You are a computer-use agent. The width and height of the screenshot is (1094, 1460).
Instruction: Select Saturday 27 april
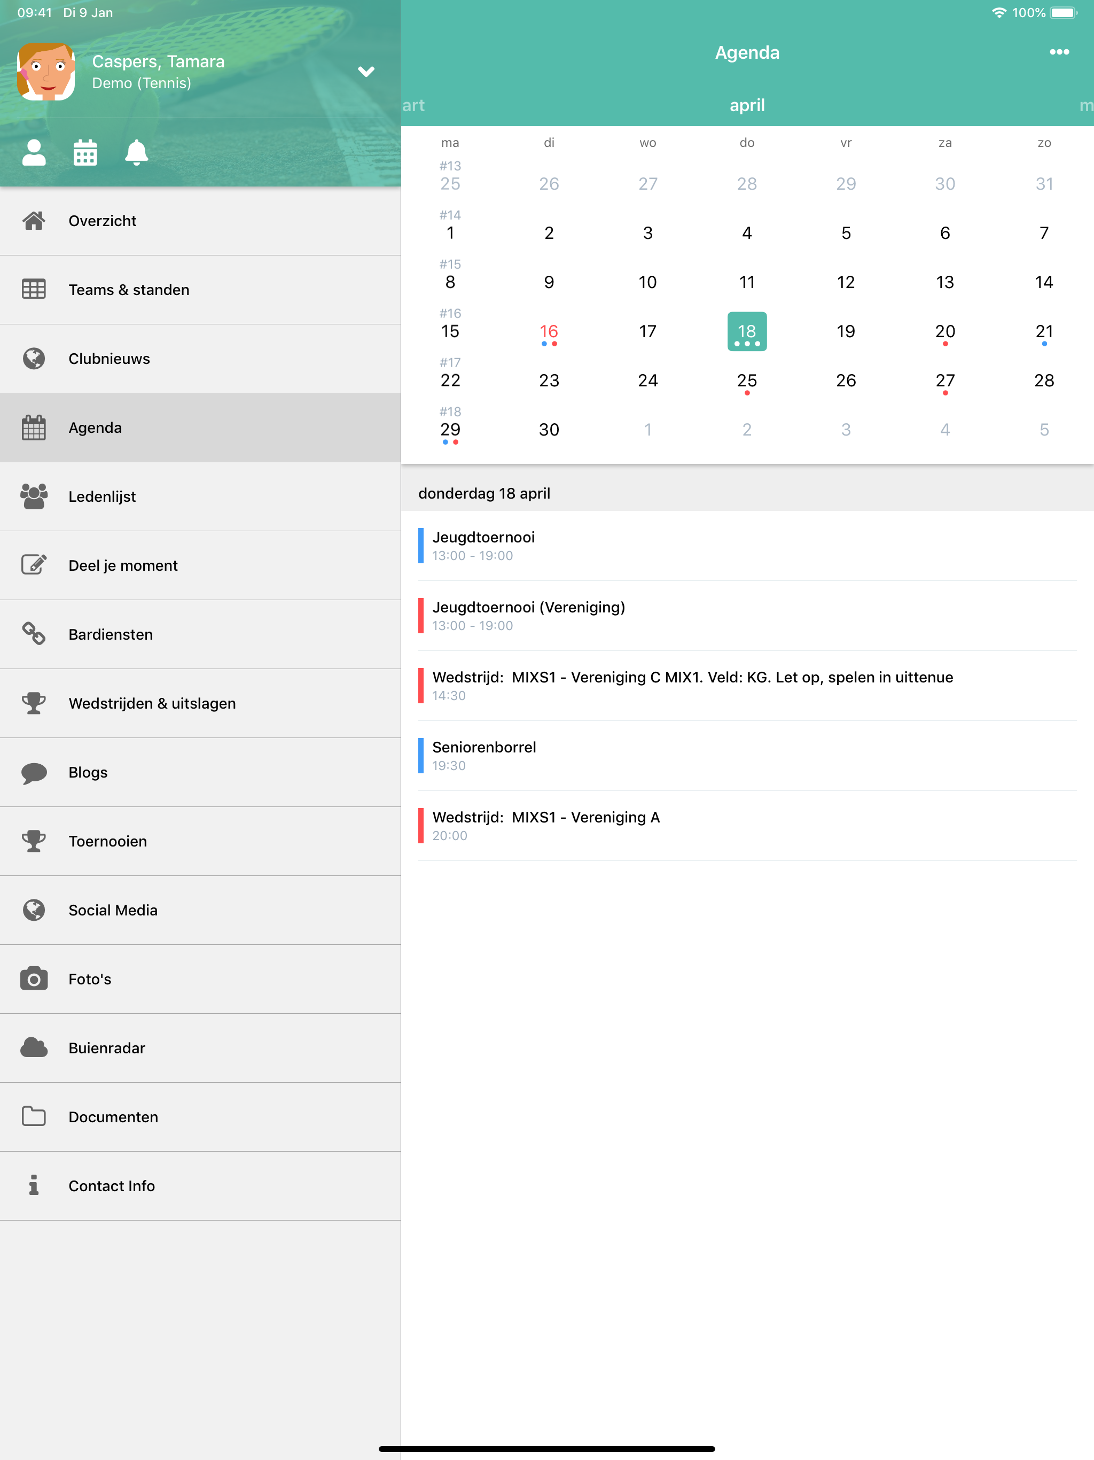[945, 382]
